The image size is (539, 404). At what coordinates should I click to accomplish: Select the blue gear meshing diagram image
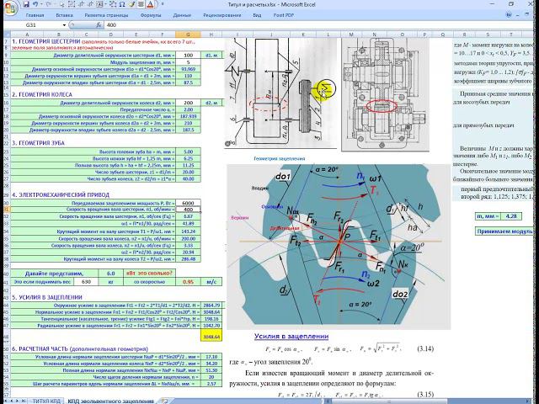pos(337,244)
